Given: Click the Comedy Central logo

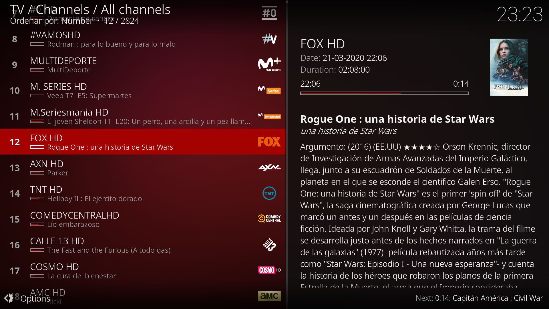Looking at the screenshot, I should (x=269, y=219).
